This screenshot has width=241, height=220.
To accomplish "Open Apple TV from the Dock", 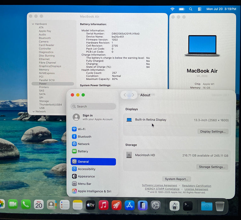I will tap(91, 205).
